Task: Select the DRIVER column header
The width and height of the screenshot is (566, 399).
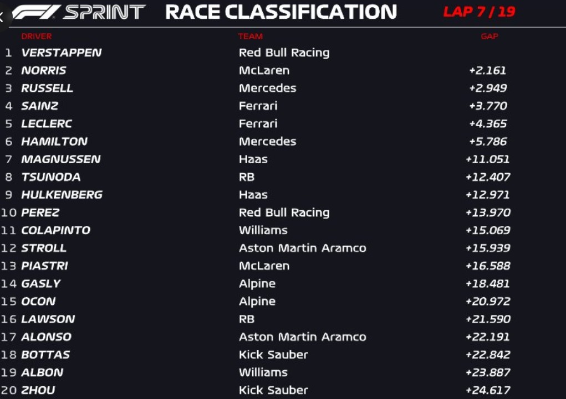Action: 37,37
